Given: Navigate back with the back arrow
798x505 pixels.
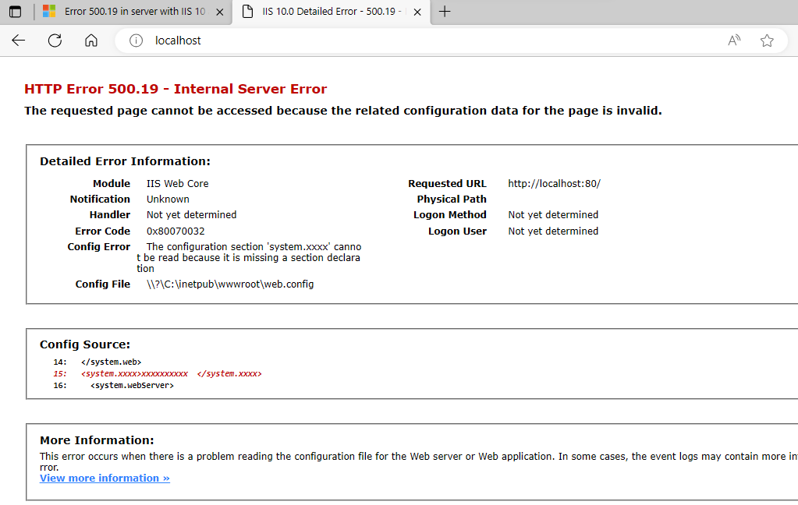Looking at the screenshot, I should point(18,41).
